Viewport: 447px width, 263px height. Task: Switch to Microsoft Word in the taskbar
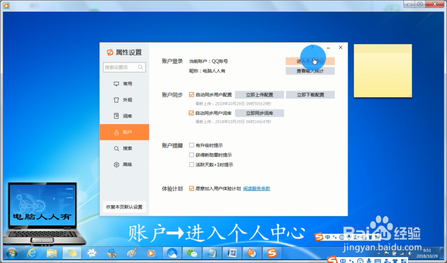click(232, 253)
